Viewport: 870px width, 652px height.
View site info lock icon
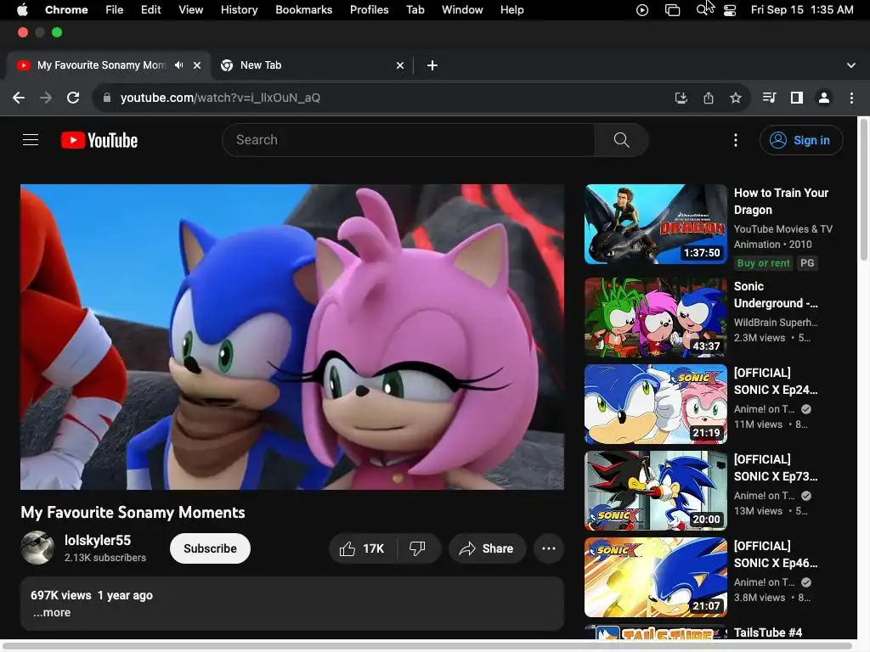pos(107,98)
